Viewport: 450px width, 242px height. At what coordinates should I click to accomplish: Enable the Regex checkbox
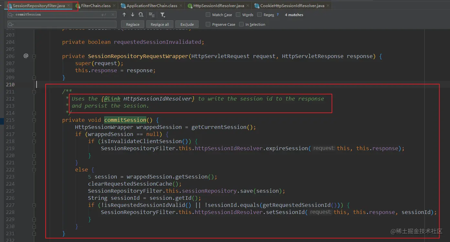(x=259, y=15)
